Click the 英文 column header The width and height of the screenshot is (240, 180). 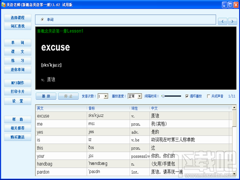(x=61, y=108)
